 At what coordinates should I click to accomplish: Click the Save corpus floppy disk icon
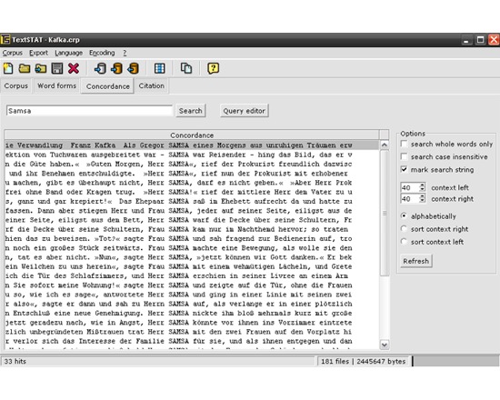[57, 68]
